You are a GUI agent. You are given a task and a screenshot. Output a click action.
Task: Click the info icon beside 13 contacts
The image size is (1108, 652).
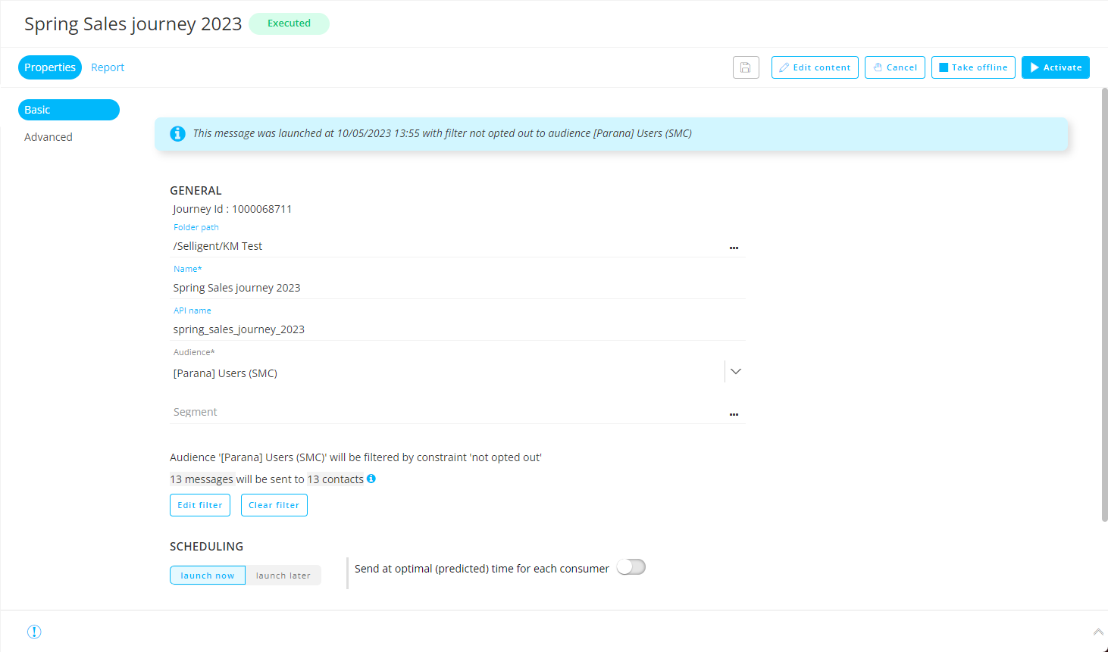click(371, 479)
